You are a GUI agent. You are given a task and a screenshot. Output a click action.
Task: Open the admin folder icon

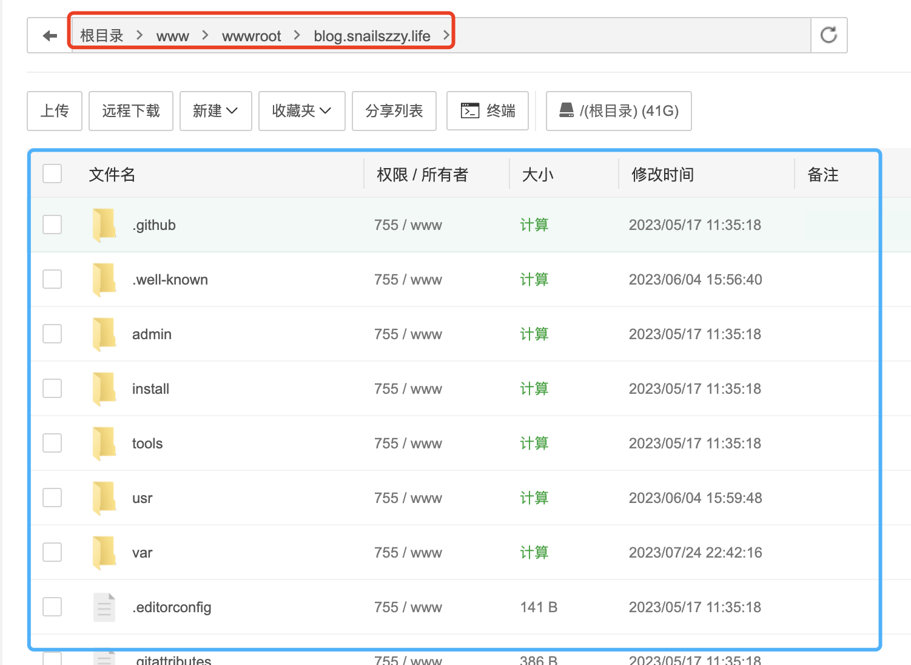104,334
